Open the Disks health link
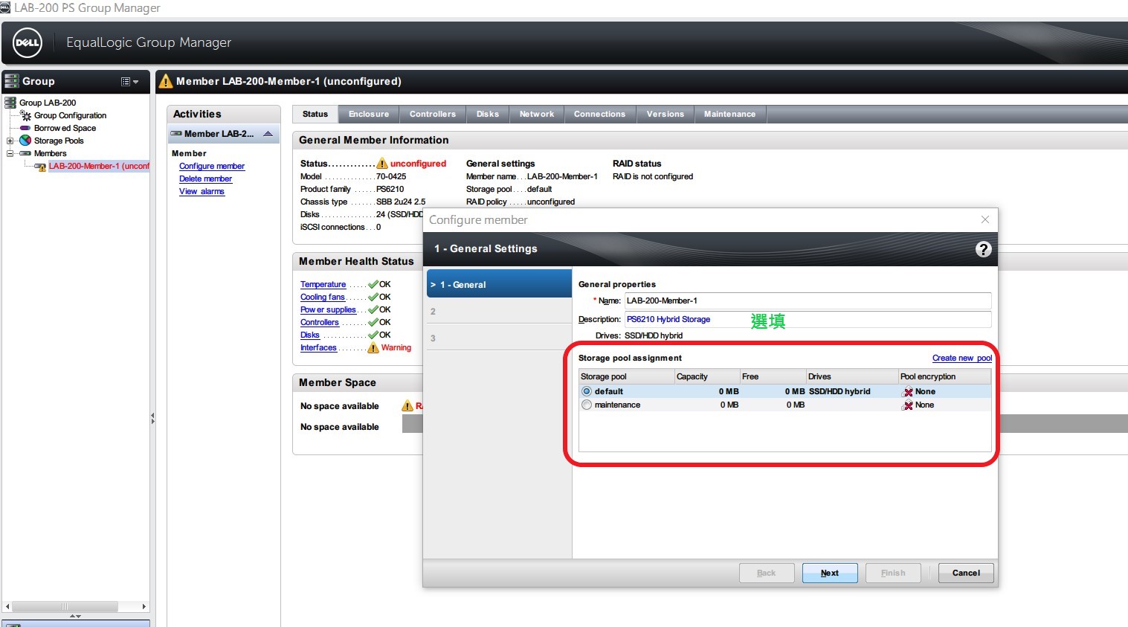 (310, 335)
